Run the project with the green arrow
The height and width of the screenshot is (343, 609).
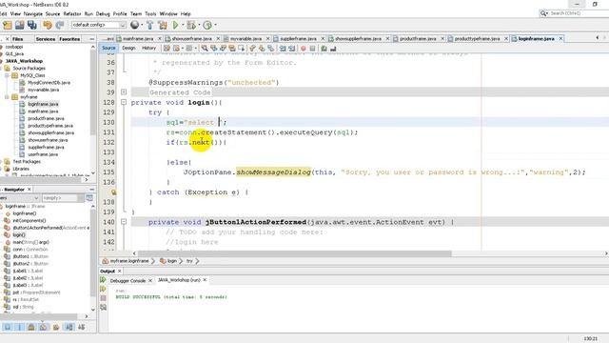(175, 25)
